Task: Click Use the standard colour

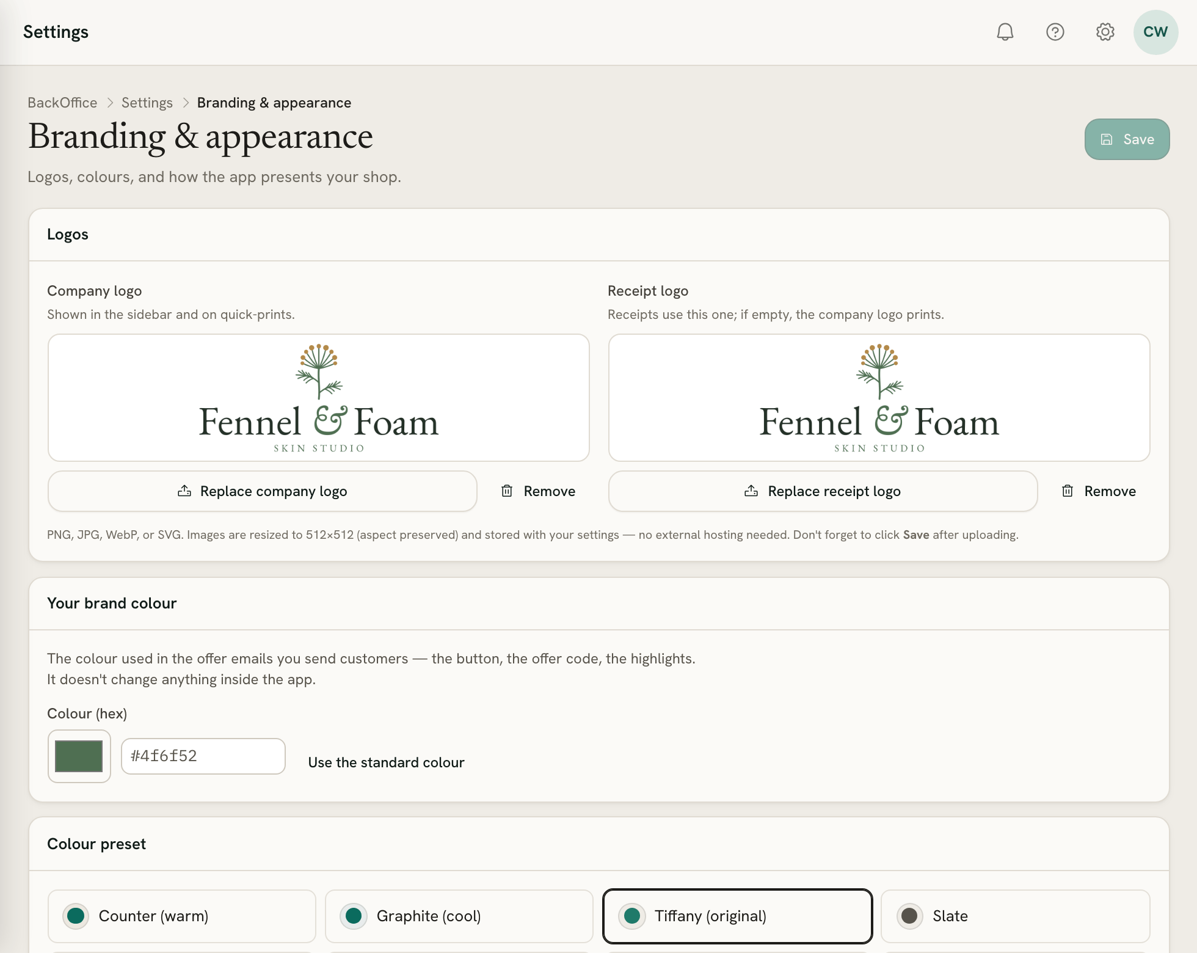Action: click(386, 762)
